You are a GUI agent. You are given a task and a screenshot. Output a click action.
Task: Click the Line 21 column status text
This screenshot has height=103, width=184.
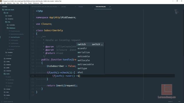(8, 102)
